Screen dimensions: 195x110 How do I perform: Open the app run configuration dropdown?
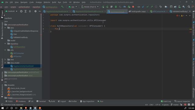(73, 7)
